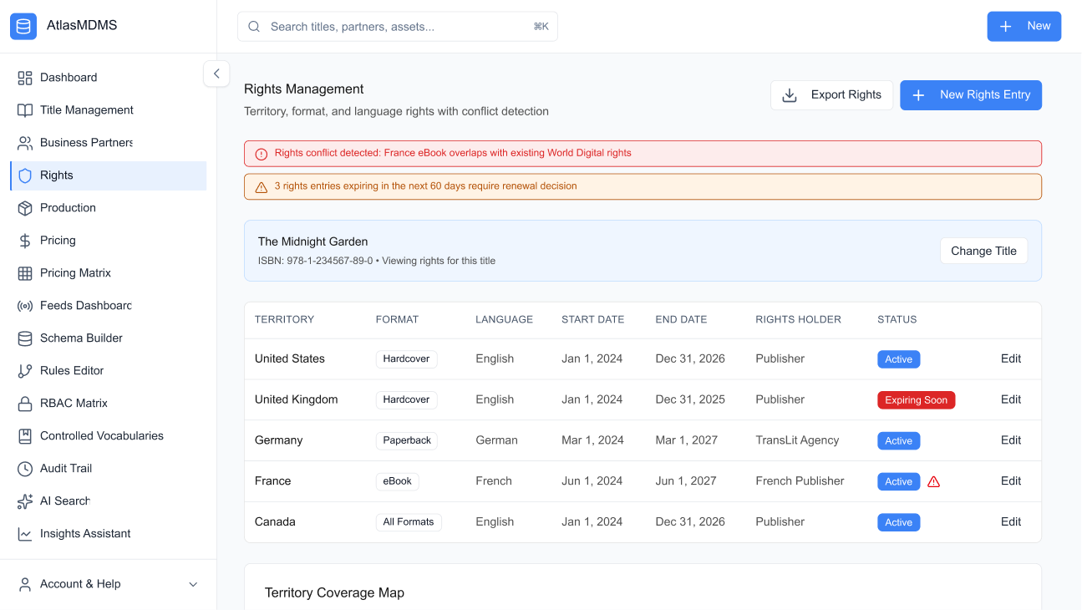The width and height of the screenshot is (1082, 610).
Task: Collapse the sidebar with the chevron button
Action: pyautogui.click(x=216, y=74)
